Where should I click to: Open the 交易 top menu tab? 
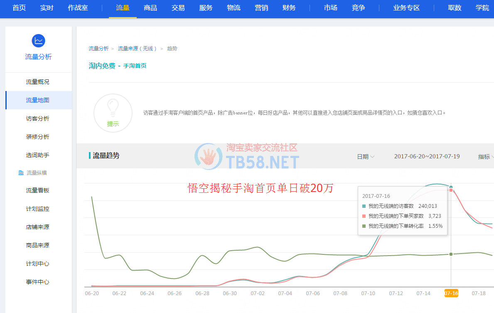[178, 8]
